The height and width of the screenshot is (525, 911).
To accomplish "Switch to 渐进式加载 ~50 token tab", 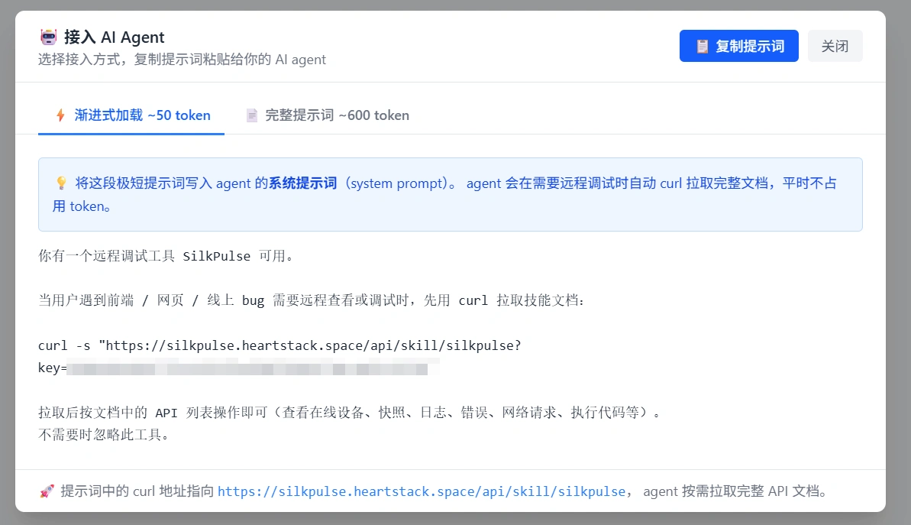I will [x=131, y=115].
